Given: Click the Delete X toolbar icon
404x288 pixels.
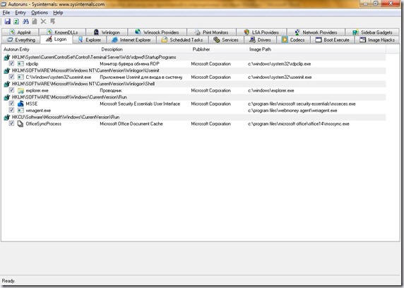Looking at the screenshot, I should tap(43, 22).
